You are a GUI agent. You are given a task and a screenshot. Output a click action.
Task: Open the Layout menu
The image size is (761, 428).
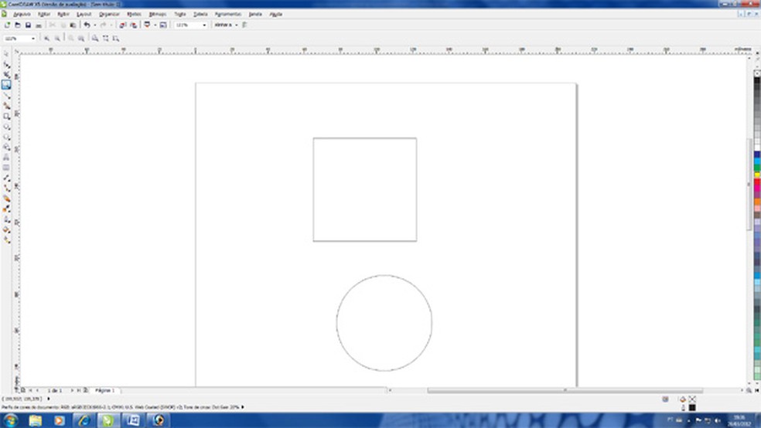tap(84, 15)
